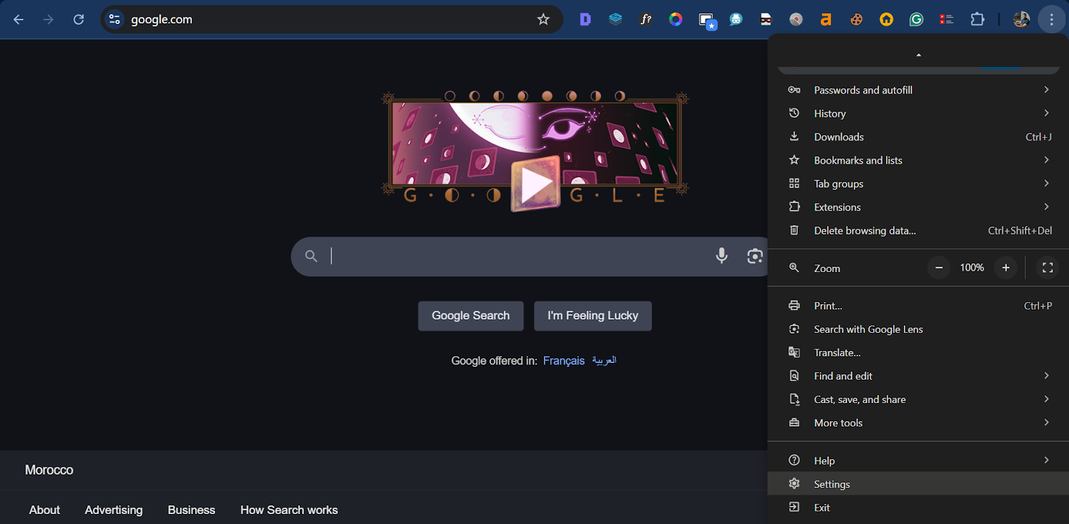Screen dimensions: 1069x524
Task: Open the blue chat spy extension
Action: (736, 19)
